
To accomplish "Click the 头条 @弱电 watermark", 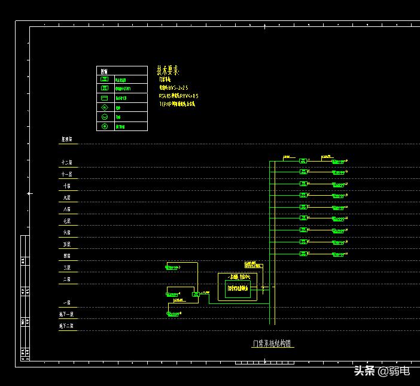I will tap(381, 371).
